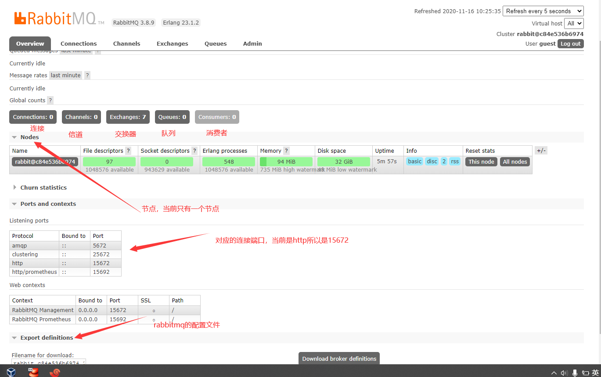
Task: Click the microphone tray icon
Action: point(575,373)
